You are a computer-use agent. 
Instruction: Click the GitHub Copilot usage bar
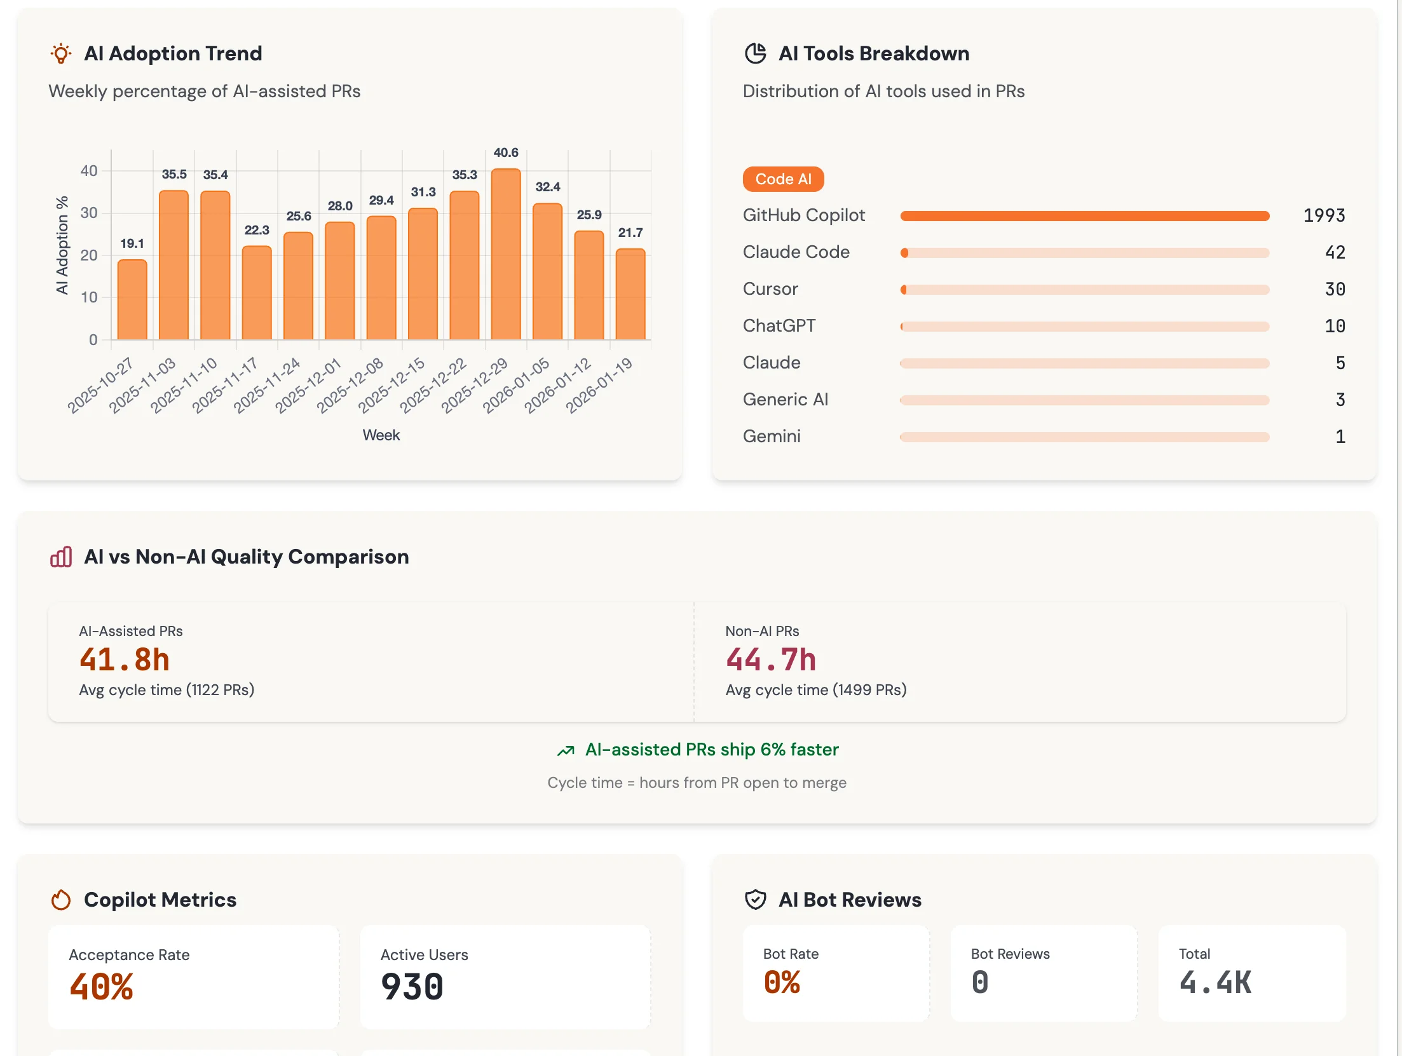pyautogui.click(x=1085, y=216)
